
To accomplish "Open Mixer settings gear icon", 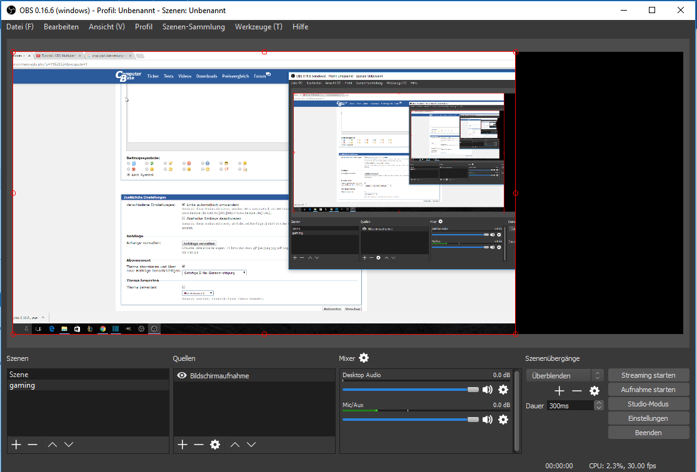I will point(364,358).
